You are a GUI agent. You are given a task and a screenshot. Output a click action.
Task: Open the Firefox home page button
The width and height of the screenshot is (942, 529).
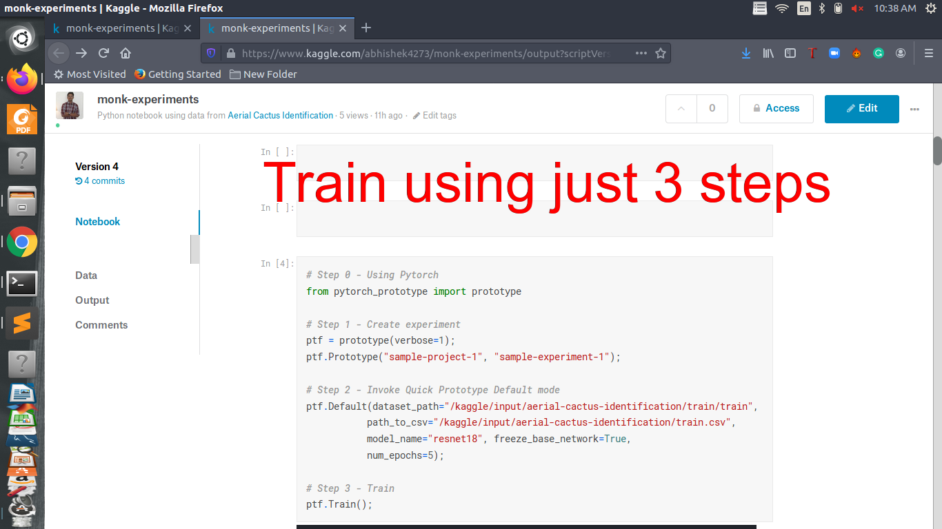(126, 53)
